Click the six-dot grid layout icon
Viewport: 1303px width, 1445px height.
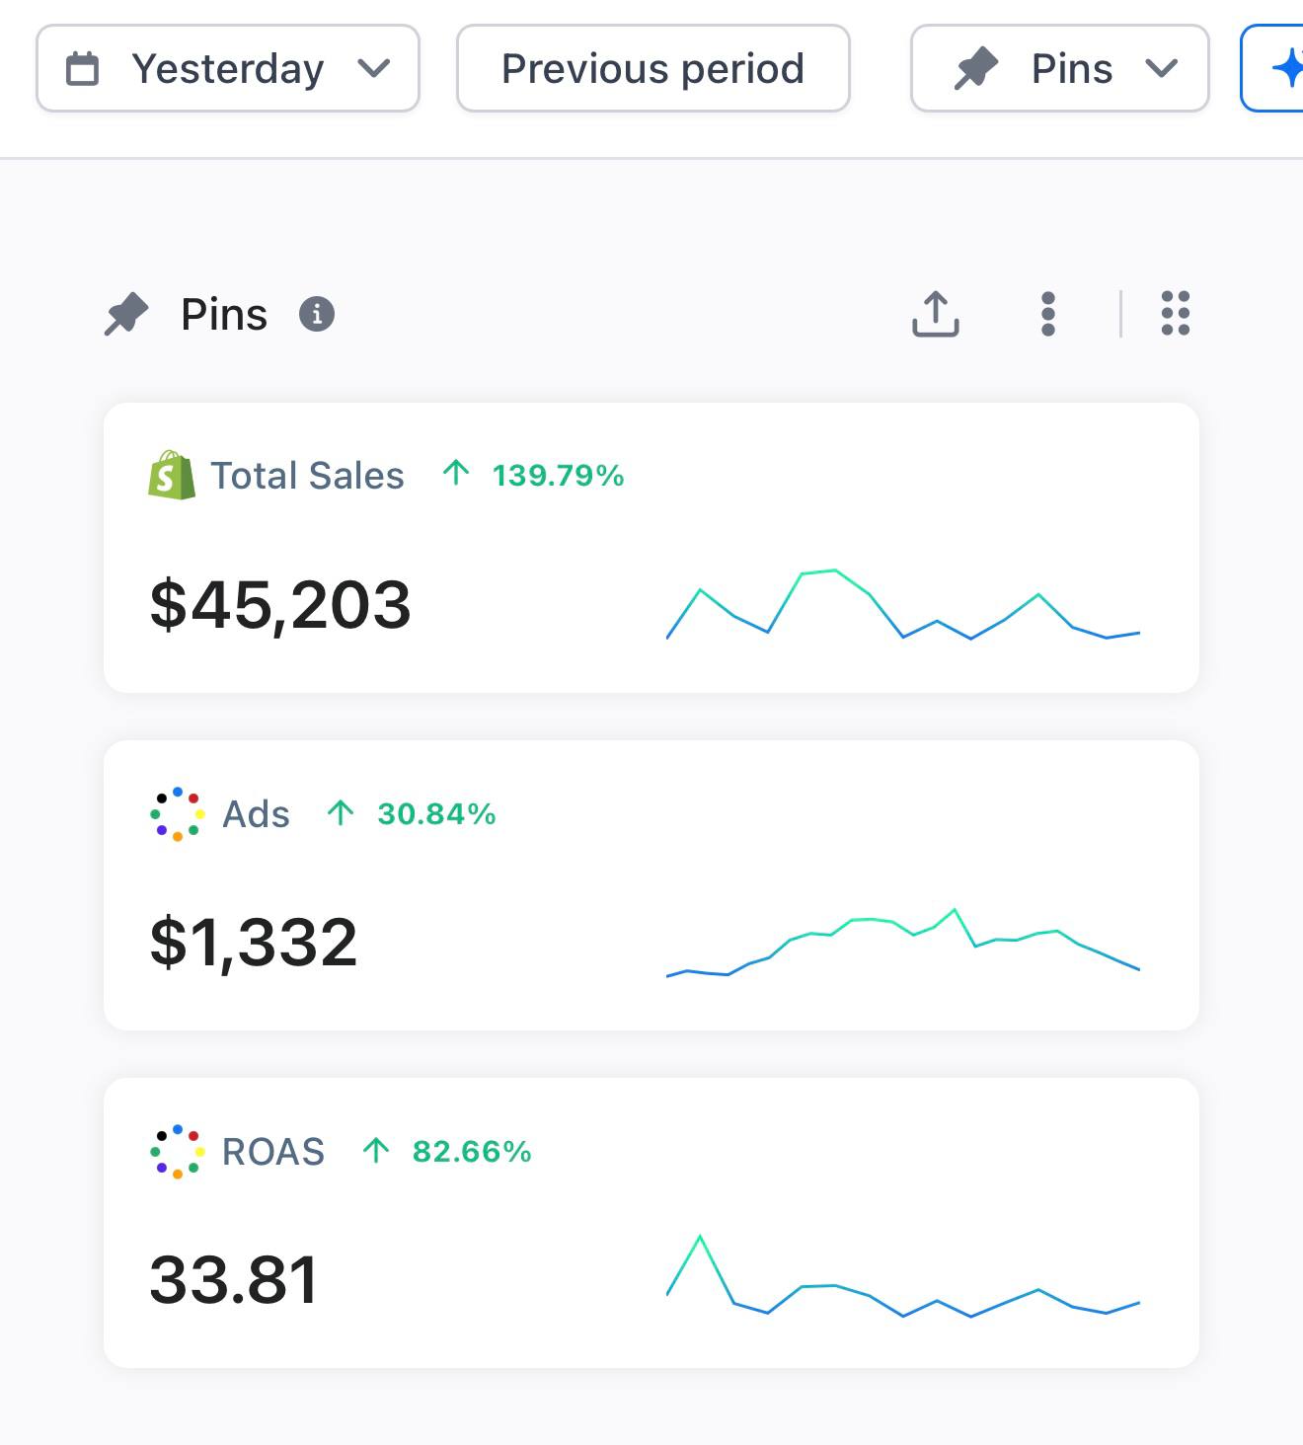click(1176, 314)
